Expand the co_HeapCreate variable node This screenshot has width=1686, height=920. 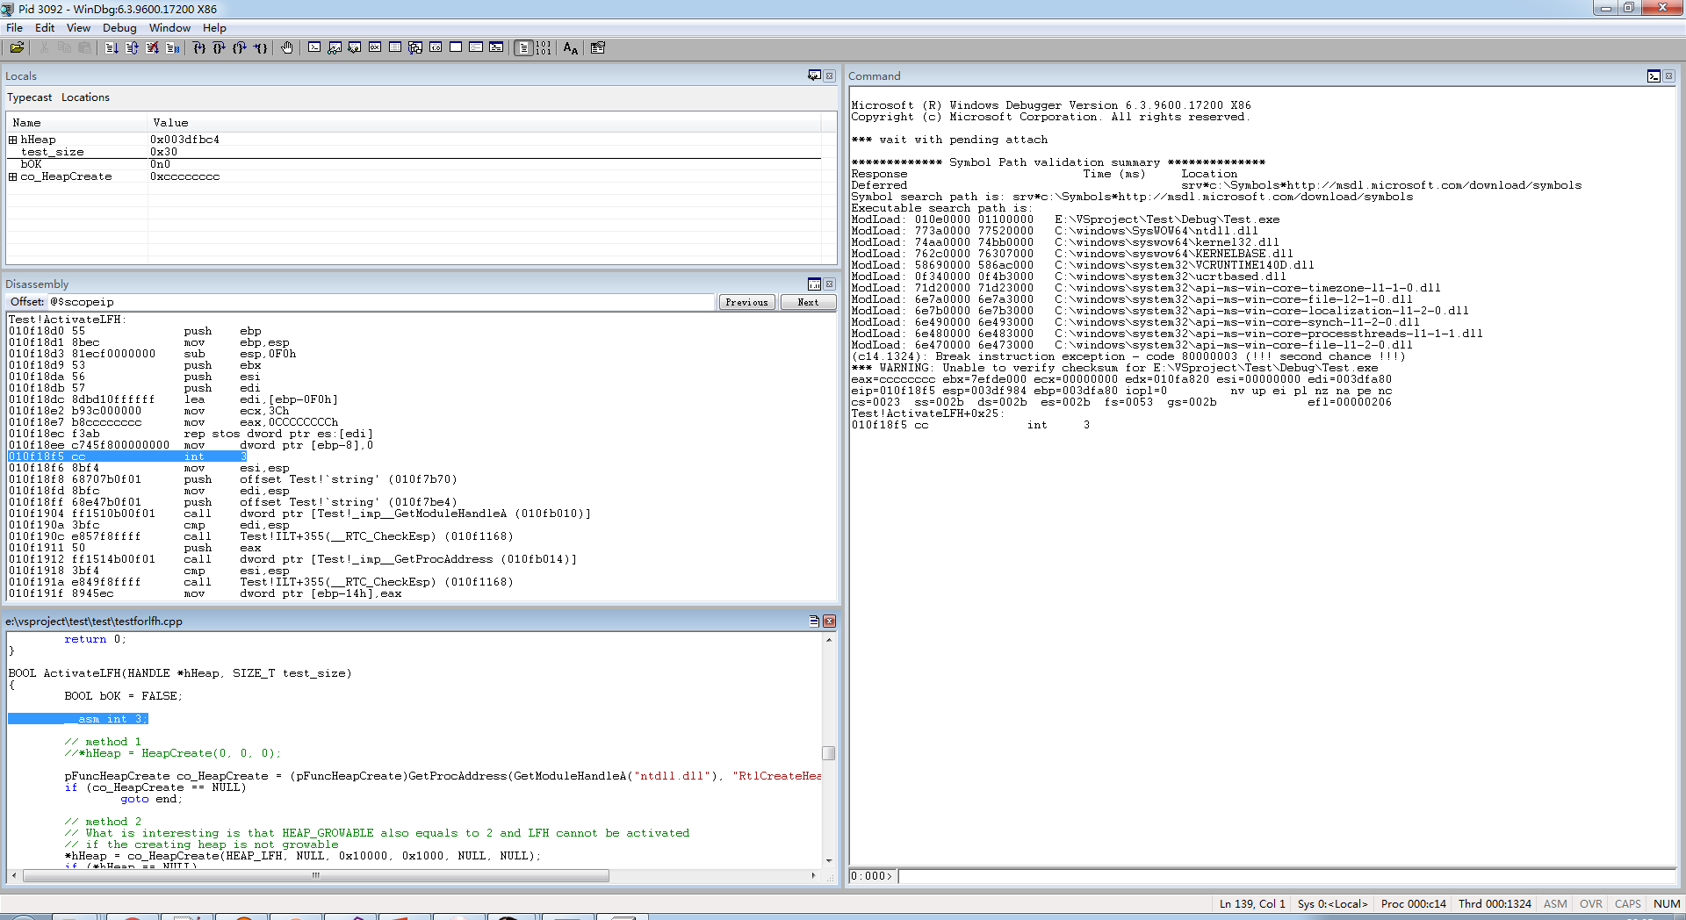click(13, 176)
